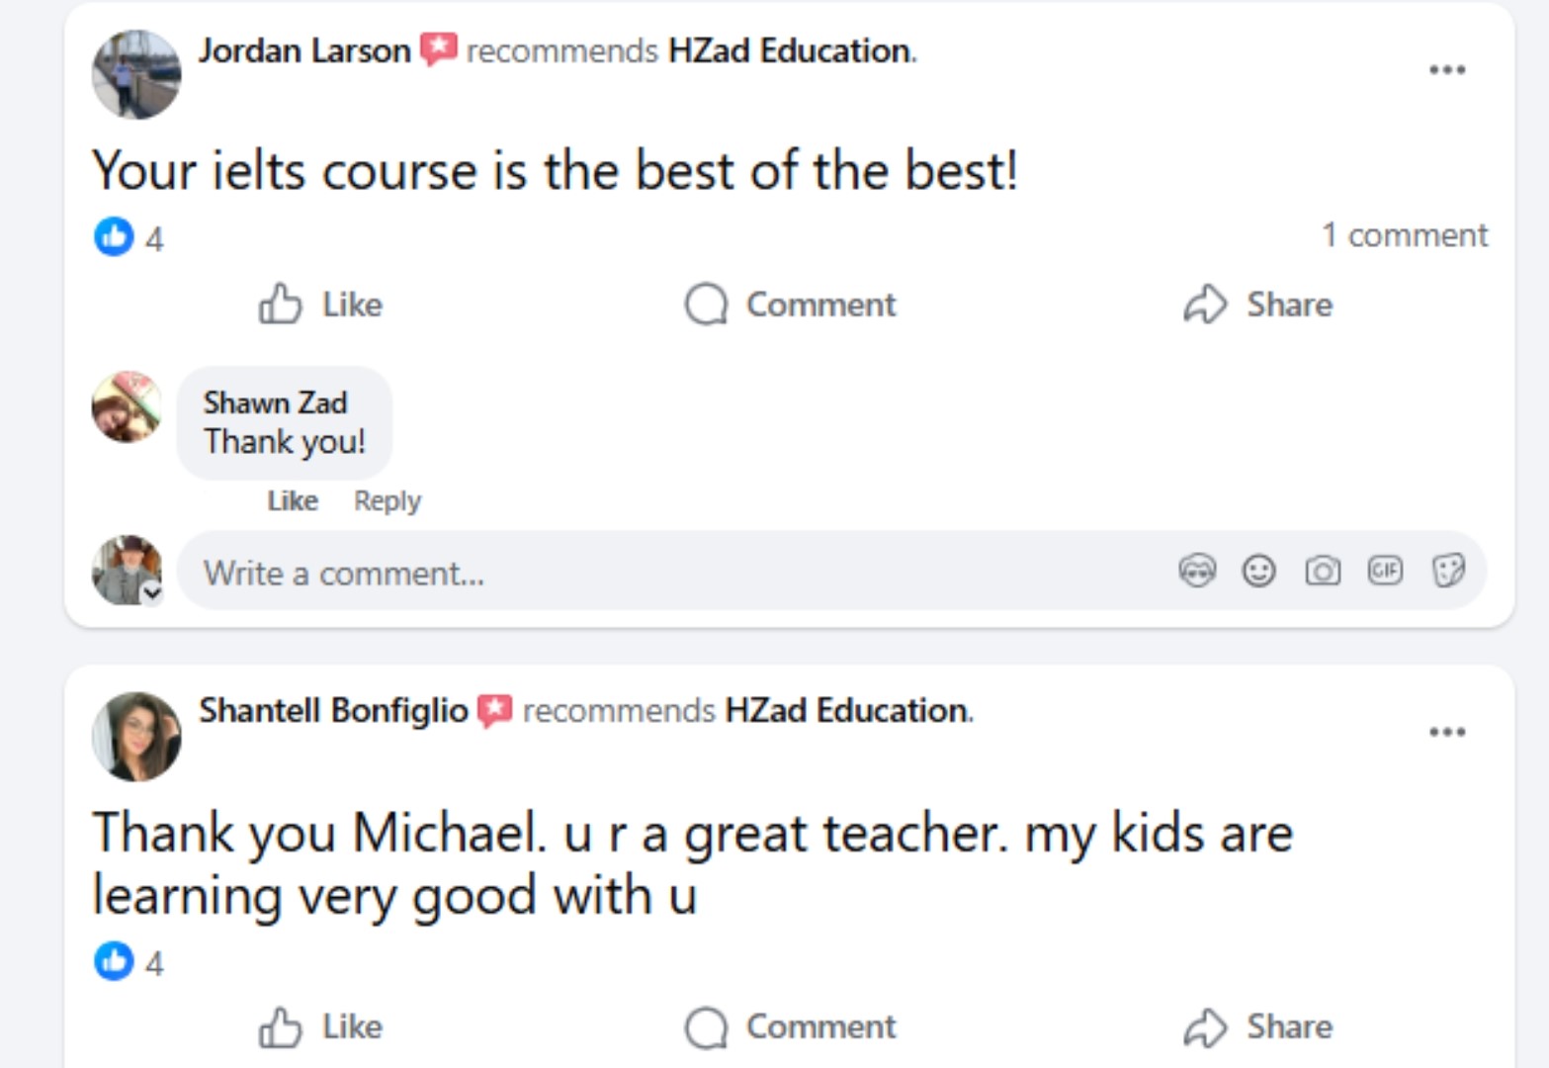Open the emoji picker in comment box
Image resolution: width=1549 pixels, height=1068 pixels.
[1258, 571]
